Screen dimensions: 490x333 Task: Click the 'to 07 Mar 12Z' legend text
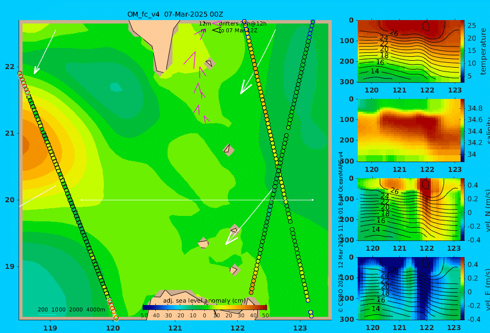click(238, 30)
